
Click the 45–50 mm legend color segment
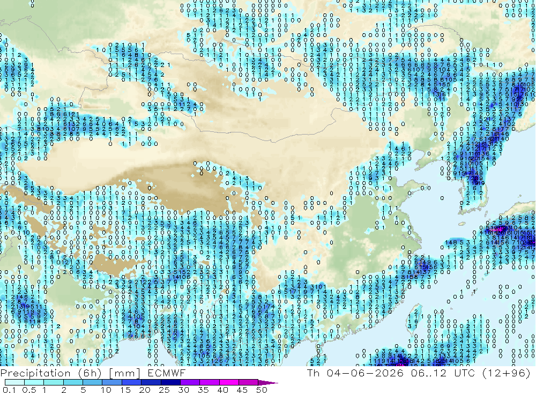pos(248,382)
